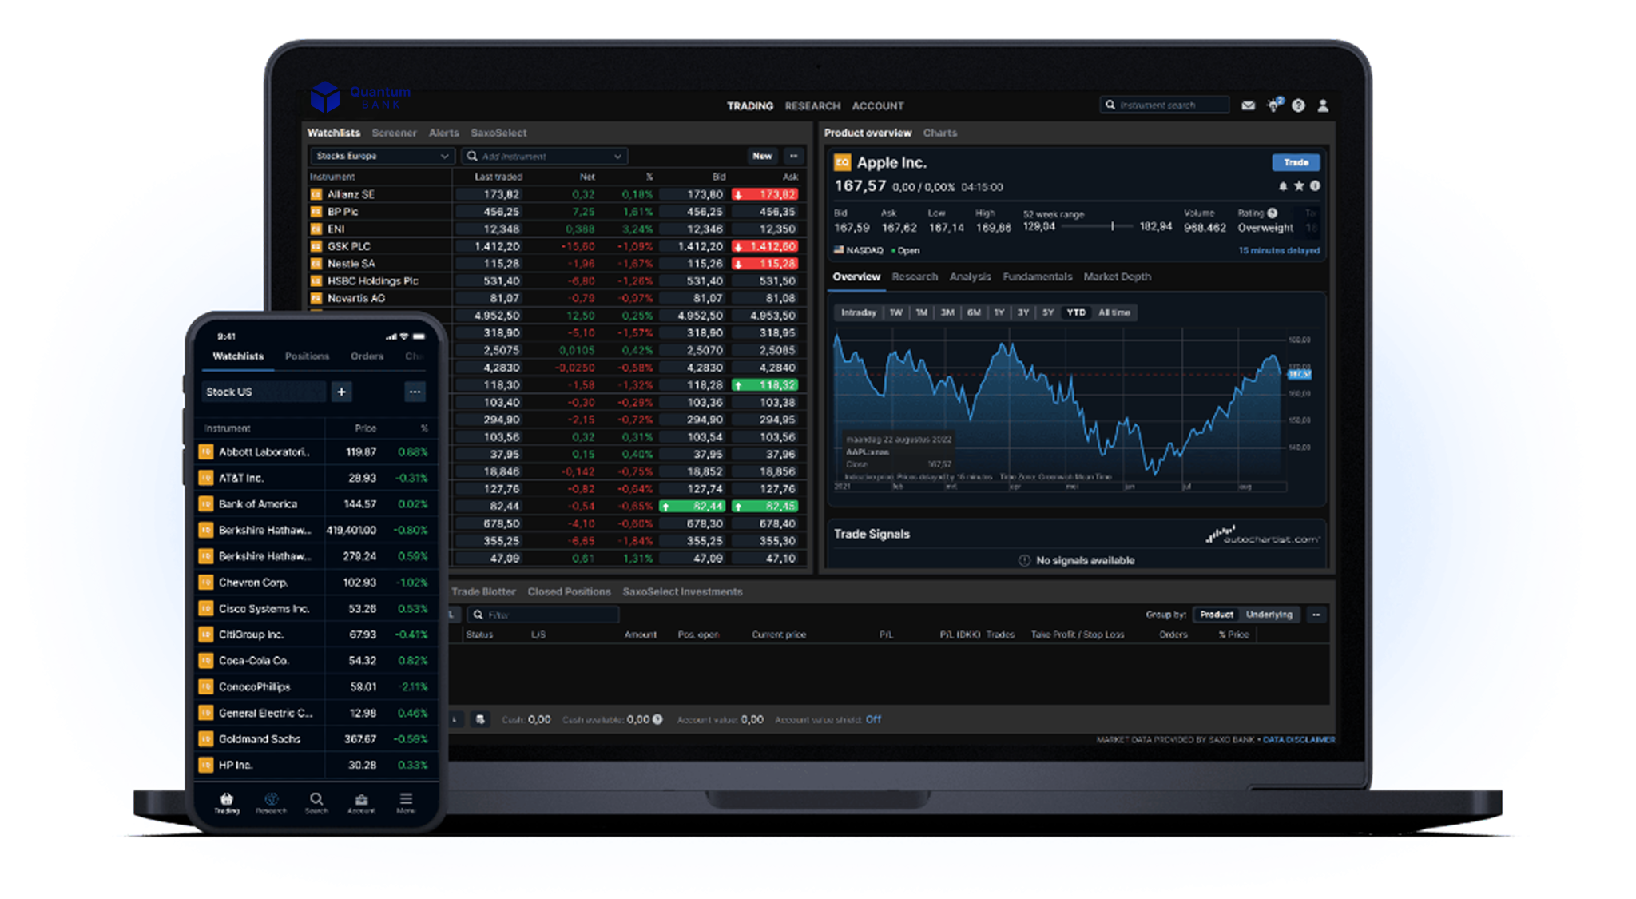Click the account summary calculator icon
Image resolution: width=1636 pixels, height=899 pixels.
coord(480,719)
